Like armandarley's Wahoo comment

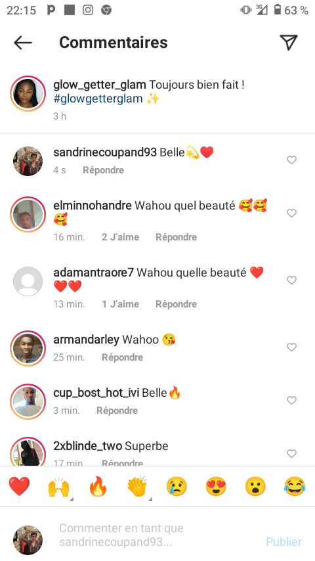tap(292, 347)
